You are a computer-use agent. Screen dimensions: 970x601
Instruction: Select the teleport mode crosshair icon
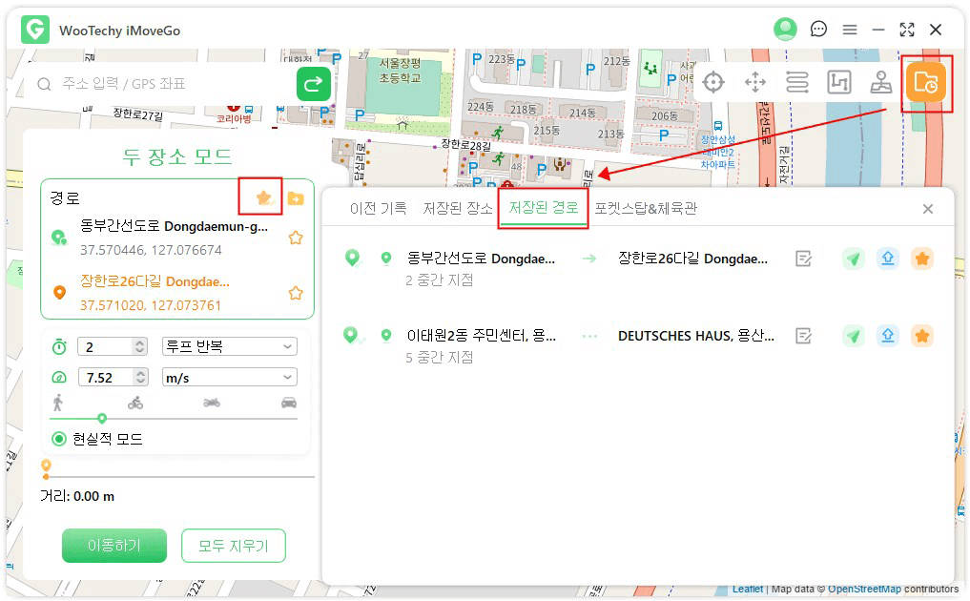tap(713, 82)
